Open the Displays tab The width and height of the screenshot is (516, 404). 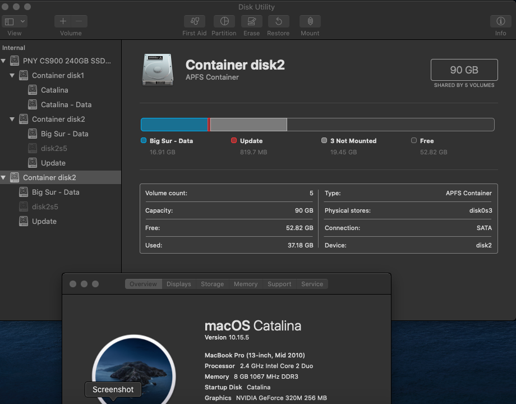179,284
